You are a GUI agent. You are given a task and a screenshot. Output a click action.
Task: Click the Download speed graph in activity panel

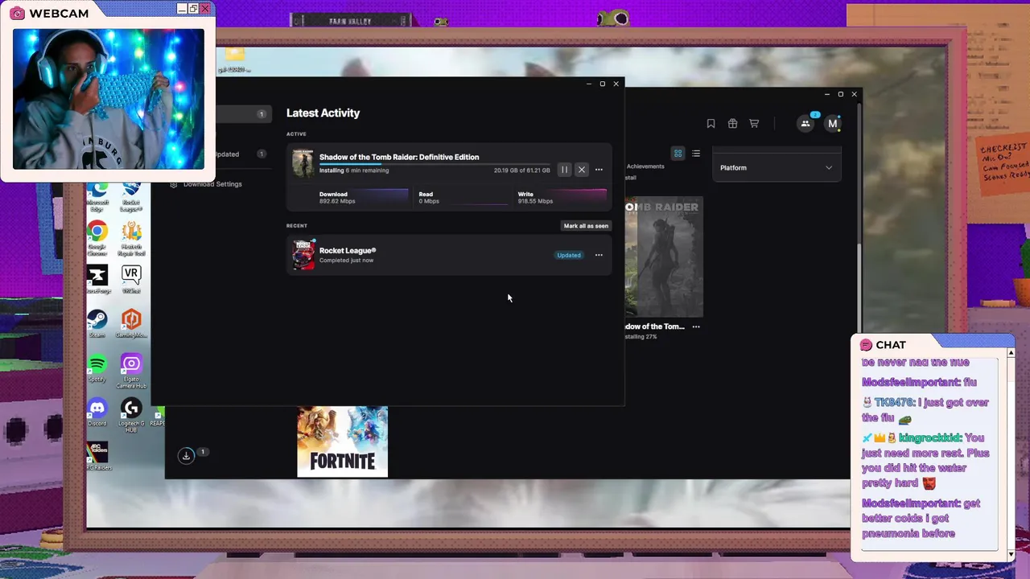(364, 197)
